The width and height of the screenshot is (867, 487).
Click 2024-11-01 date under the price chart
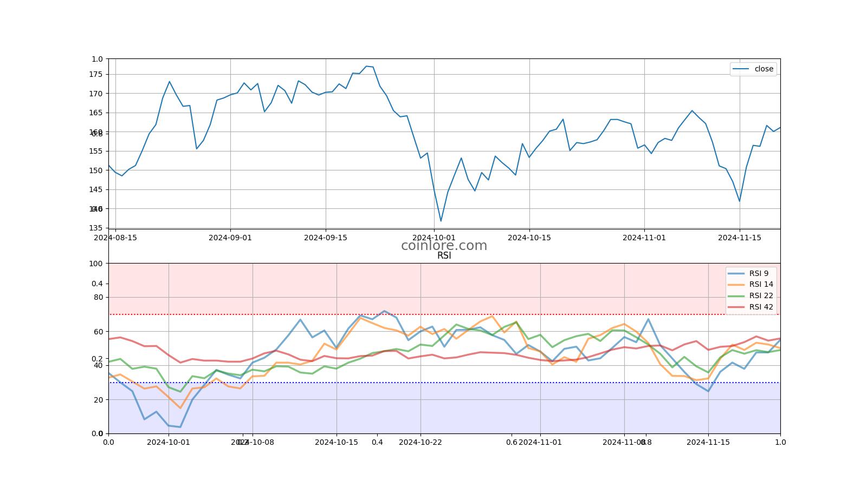click(x=644, y=237)
